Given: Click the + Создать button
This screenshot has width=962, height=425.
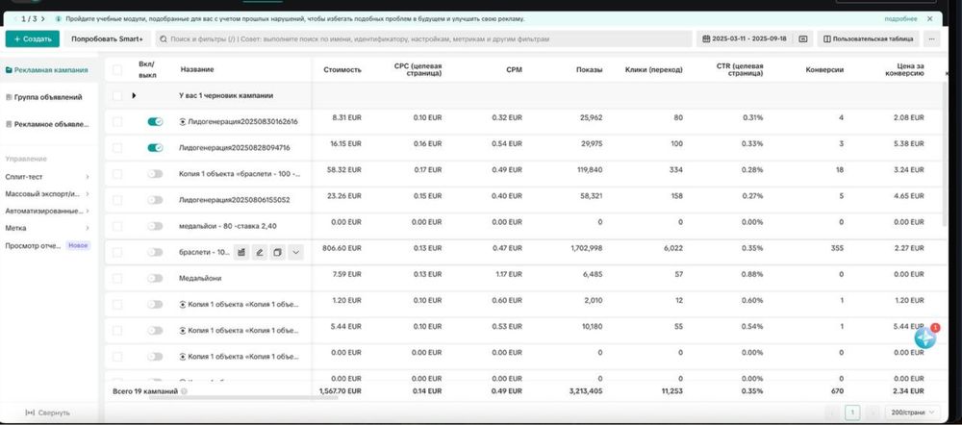Looking at the screenshot, I should 33,38.
